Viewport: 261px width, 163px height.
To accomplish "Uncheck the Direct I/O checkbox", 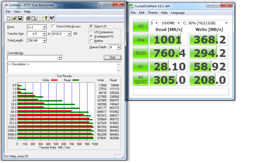I will (91, 26).
